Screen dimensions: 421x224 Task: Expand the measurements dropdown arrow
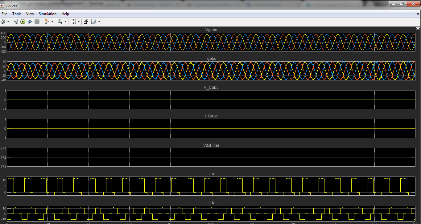pos(99,22)
